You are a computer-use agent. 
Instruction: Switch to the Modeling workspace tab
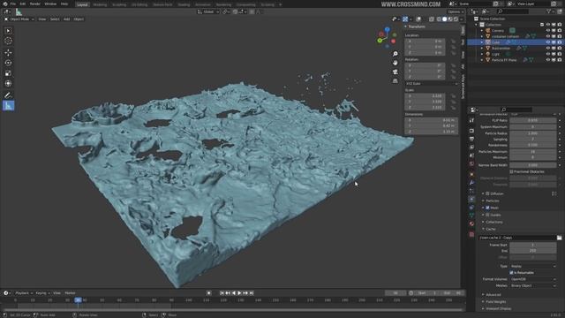pyautogui.click(x=100, y=4)
